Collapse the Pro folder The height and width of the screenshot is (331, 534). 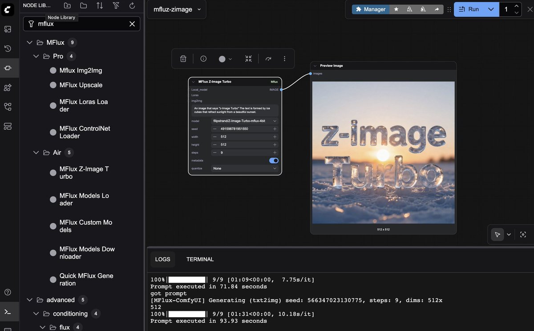point(36,56)
